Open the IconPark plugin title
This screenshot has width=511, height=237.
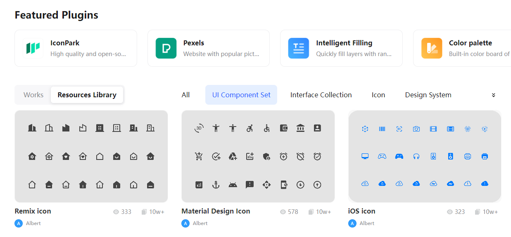pos(65,43)
